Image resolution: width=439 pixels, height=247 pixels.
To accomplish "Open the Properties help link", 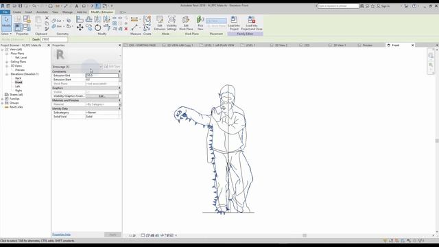I will coord(61,235).
